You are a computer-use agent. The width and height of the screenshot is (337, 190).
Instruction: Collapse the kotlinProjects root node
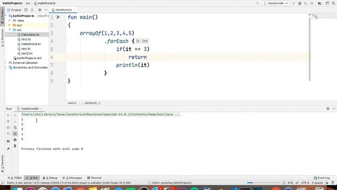pos(6,16)
